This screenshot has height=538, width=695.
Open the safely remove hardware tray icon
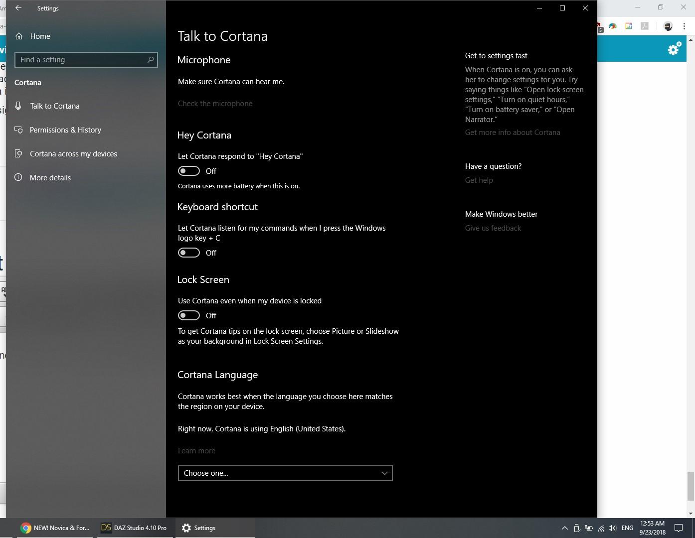pyautogui.click(x=576, y=528)
